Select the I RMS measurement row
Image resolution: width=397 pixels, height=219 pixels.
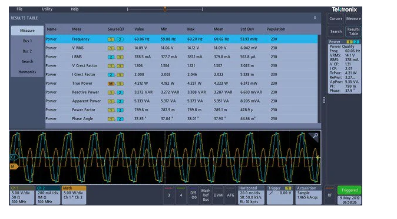[x=181, y=57]
